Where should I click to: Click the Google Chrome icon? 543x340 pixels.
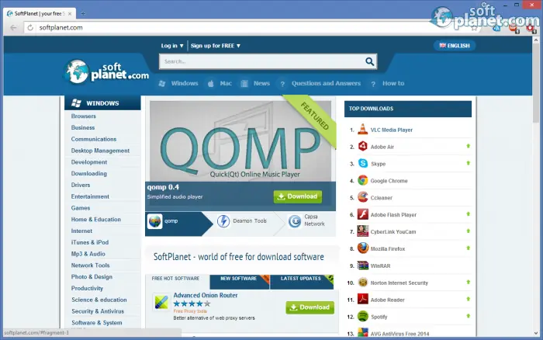tap(362, 181)
